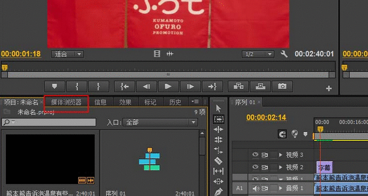
Task: Click the program monitor zoom scroll bar
Action: 168,74
